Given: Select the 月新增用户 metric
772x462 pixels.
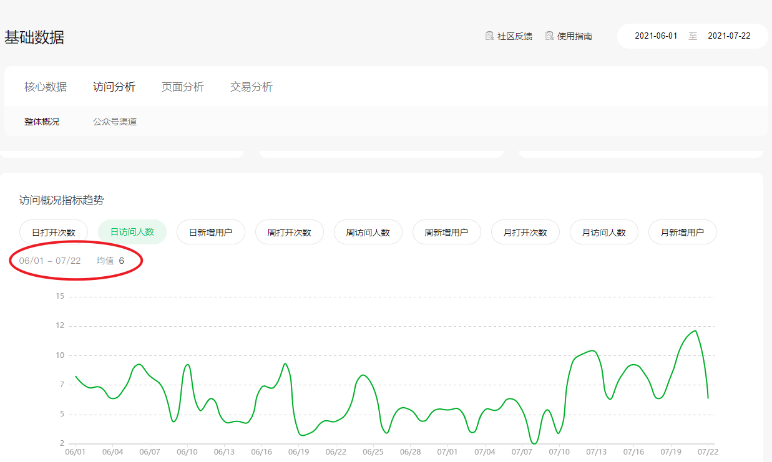Looking at the screenshot, I should [x=683, y=232].
